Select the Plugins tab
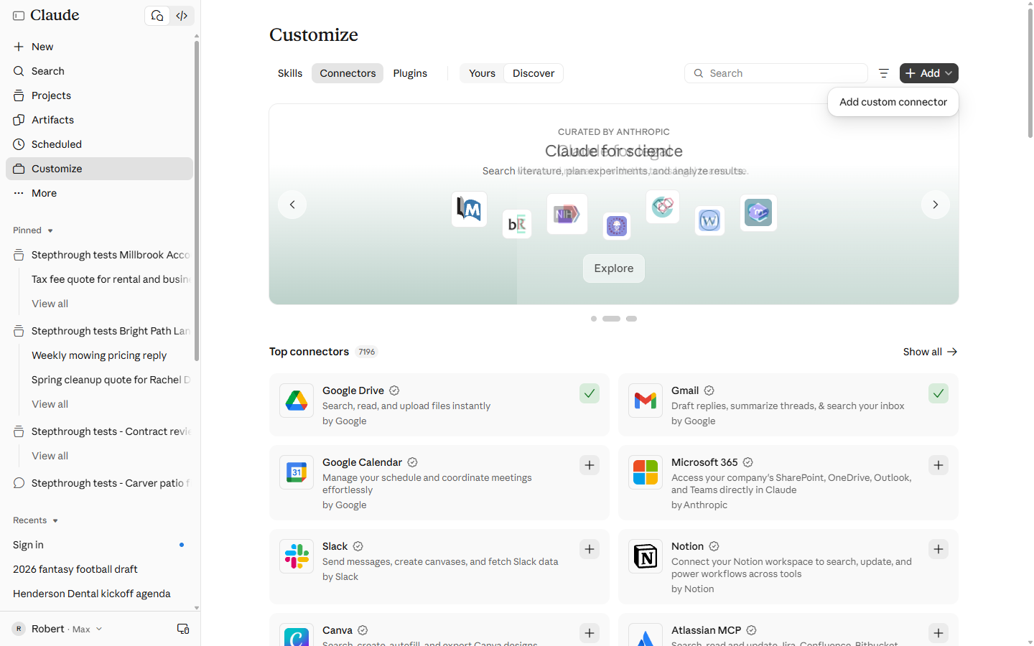Screen dimensions: 1034x646 pos(410,73)
